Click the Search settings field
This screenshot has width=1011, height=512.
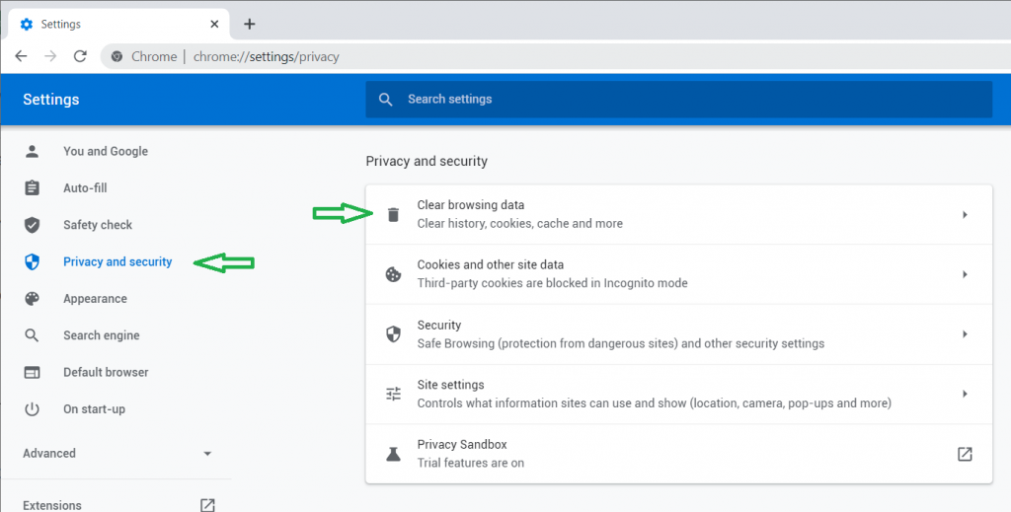coord(678,100)
